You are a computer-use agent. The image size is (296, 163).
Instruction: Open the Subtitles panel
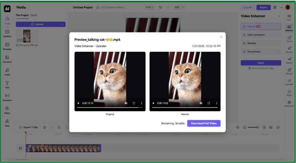click(7, 34)
